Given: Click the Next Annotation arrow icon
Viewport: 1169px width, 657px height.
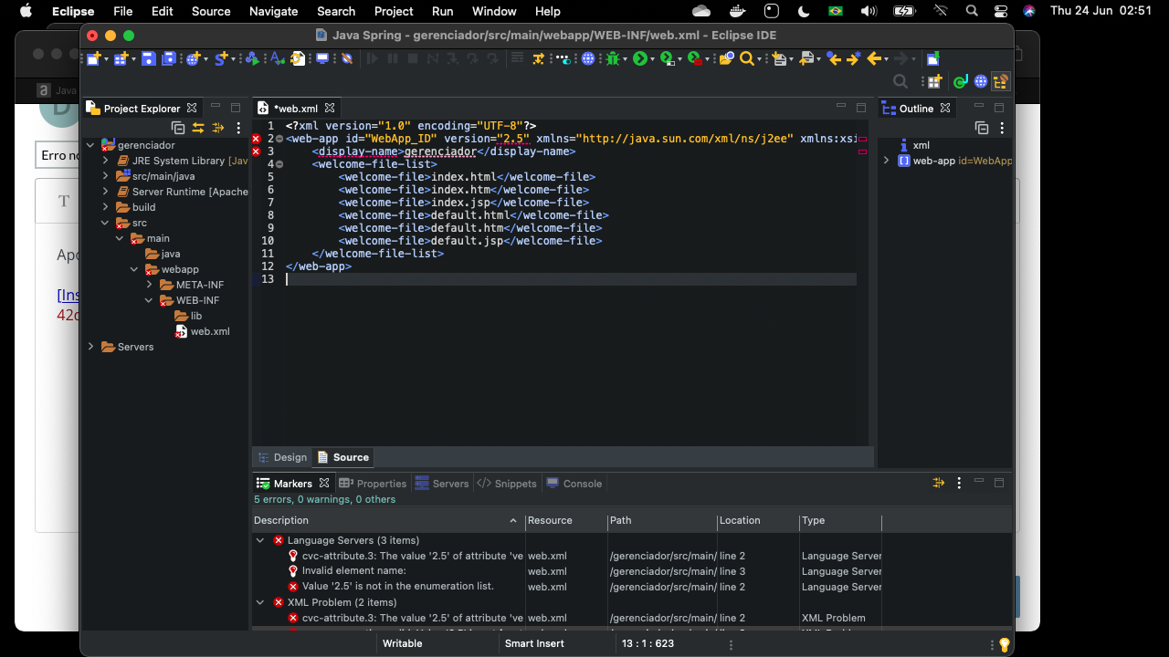Looking at the screenshot, I should 781,58.
